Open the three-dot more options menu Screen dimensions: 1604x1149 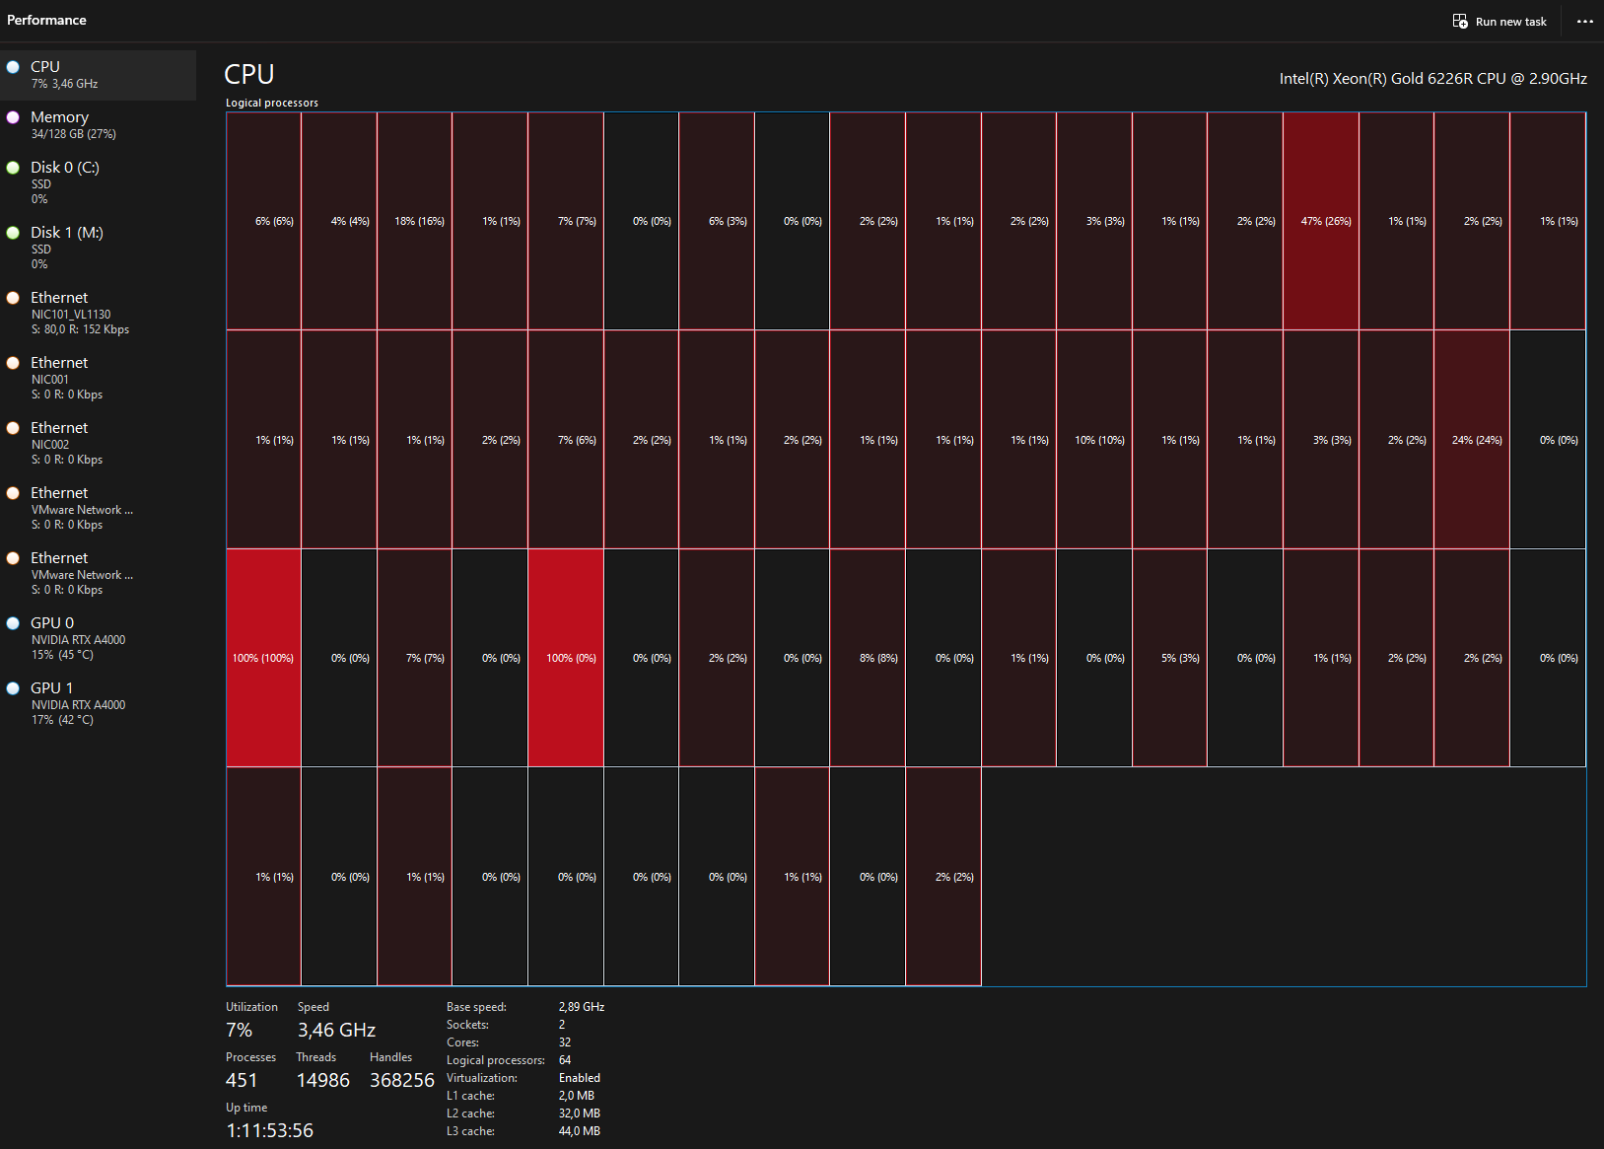click(1584, 21)
